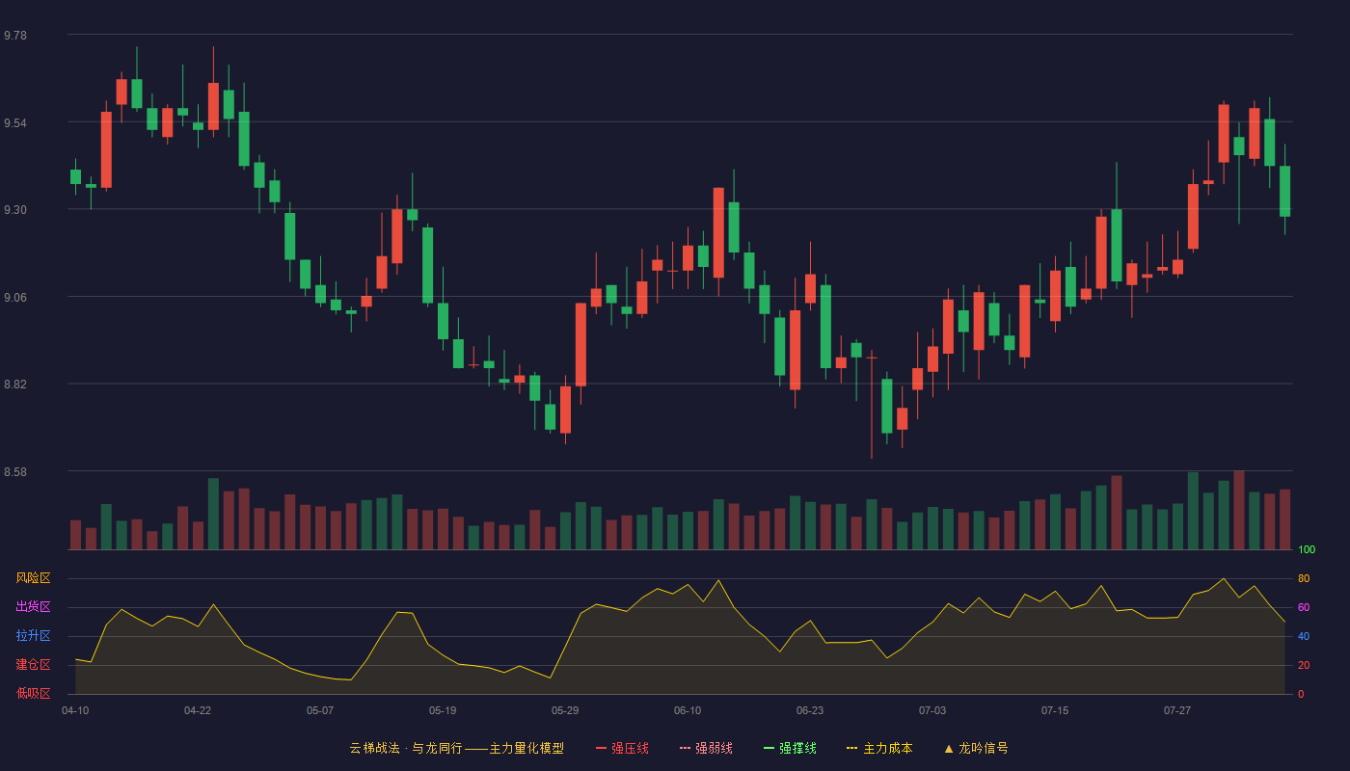Click the 9.78 price axis label
The width and height of the screenshot is (1350, 771).
pos(15,36)
